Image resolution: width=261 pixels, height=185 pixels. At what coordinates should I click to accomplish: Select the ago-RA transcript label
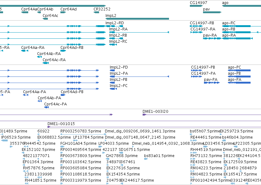point(229,35)
